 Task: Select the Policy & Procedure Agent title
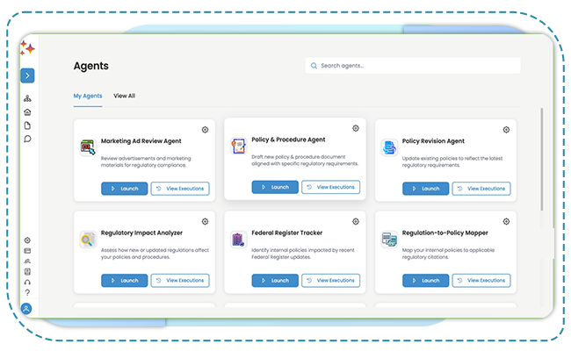[288, 140]
